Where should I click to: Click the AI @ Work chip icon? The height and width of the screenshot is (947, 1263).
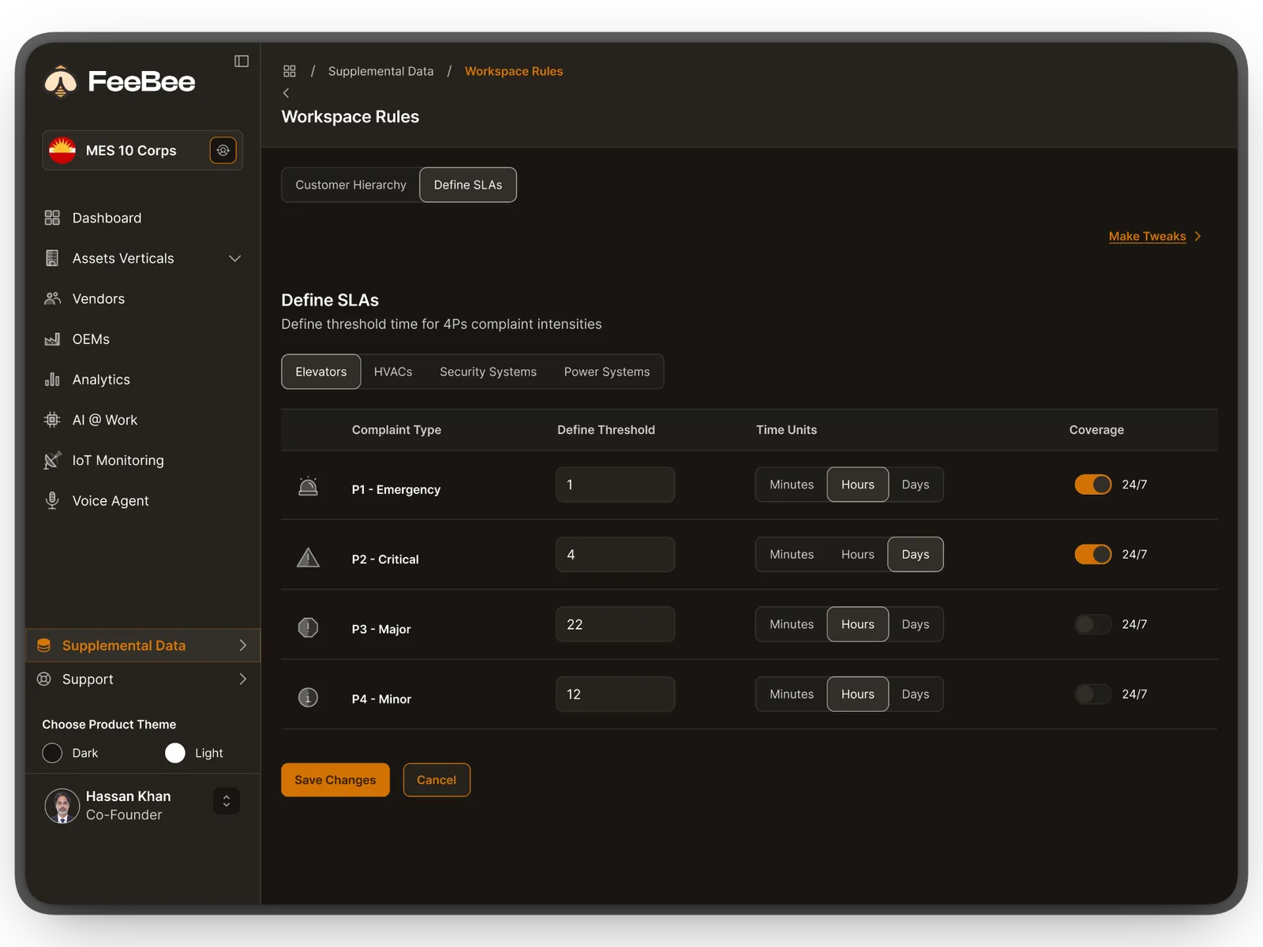tap(52, 420)
